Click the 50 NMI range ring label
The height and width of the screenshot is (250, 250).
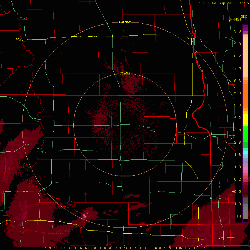(125, 73)
